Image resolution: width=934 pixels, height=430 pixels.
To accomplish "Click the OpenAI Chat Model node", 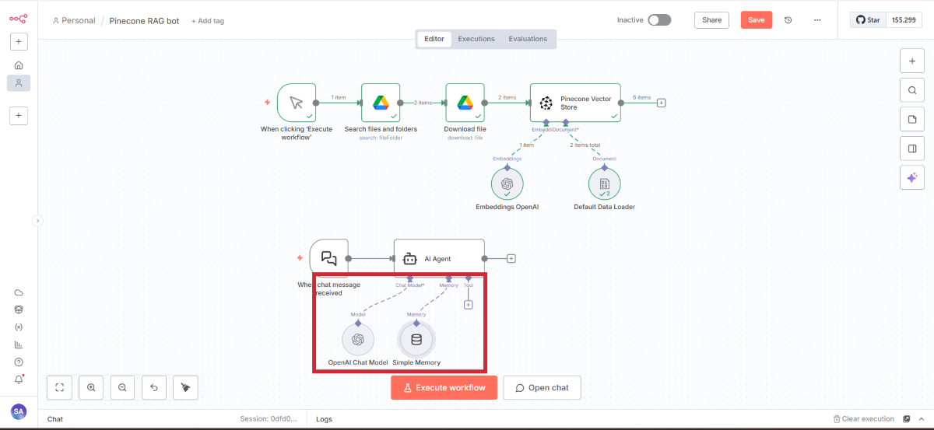I will pos(358,339).
